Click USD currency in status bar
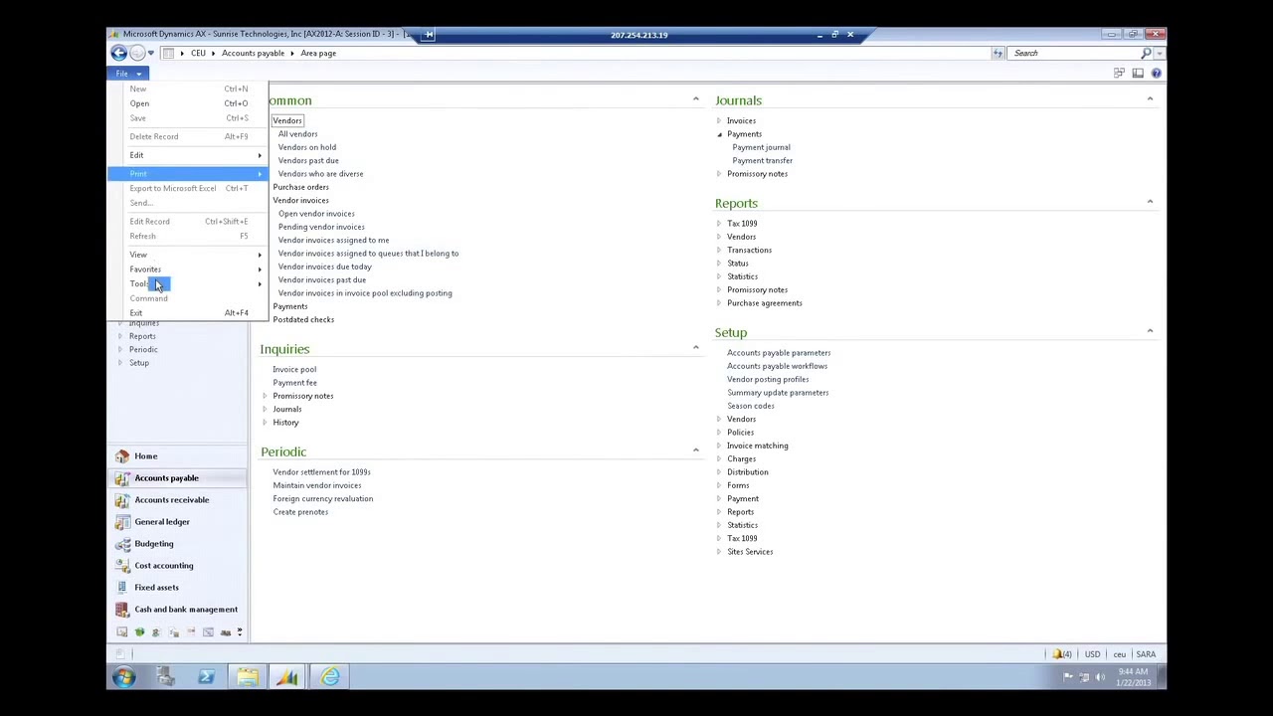Image resolution: width=1273 pixels, height=716 pixels. (1092, 654)
